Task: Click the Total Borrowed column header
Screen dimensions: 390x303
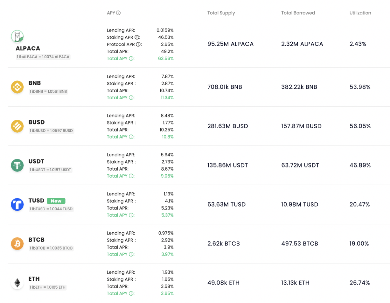Action: [298, 13]
